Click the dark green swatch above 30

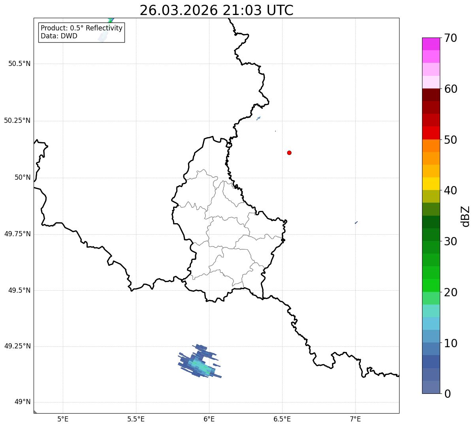(431, 235)
